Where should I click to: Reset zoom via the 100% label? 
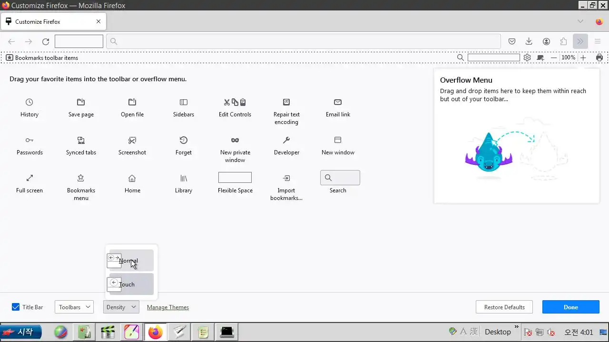click(x=568, y=57)
